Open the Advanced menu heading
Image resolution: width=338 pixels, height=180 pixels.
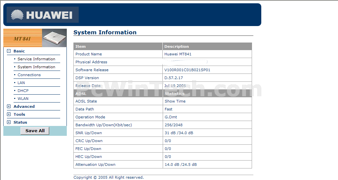click(24, 106)
